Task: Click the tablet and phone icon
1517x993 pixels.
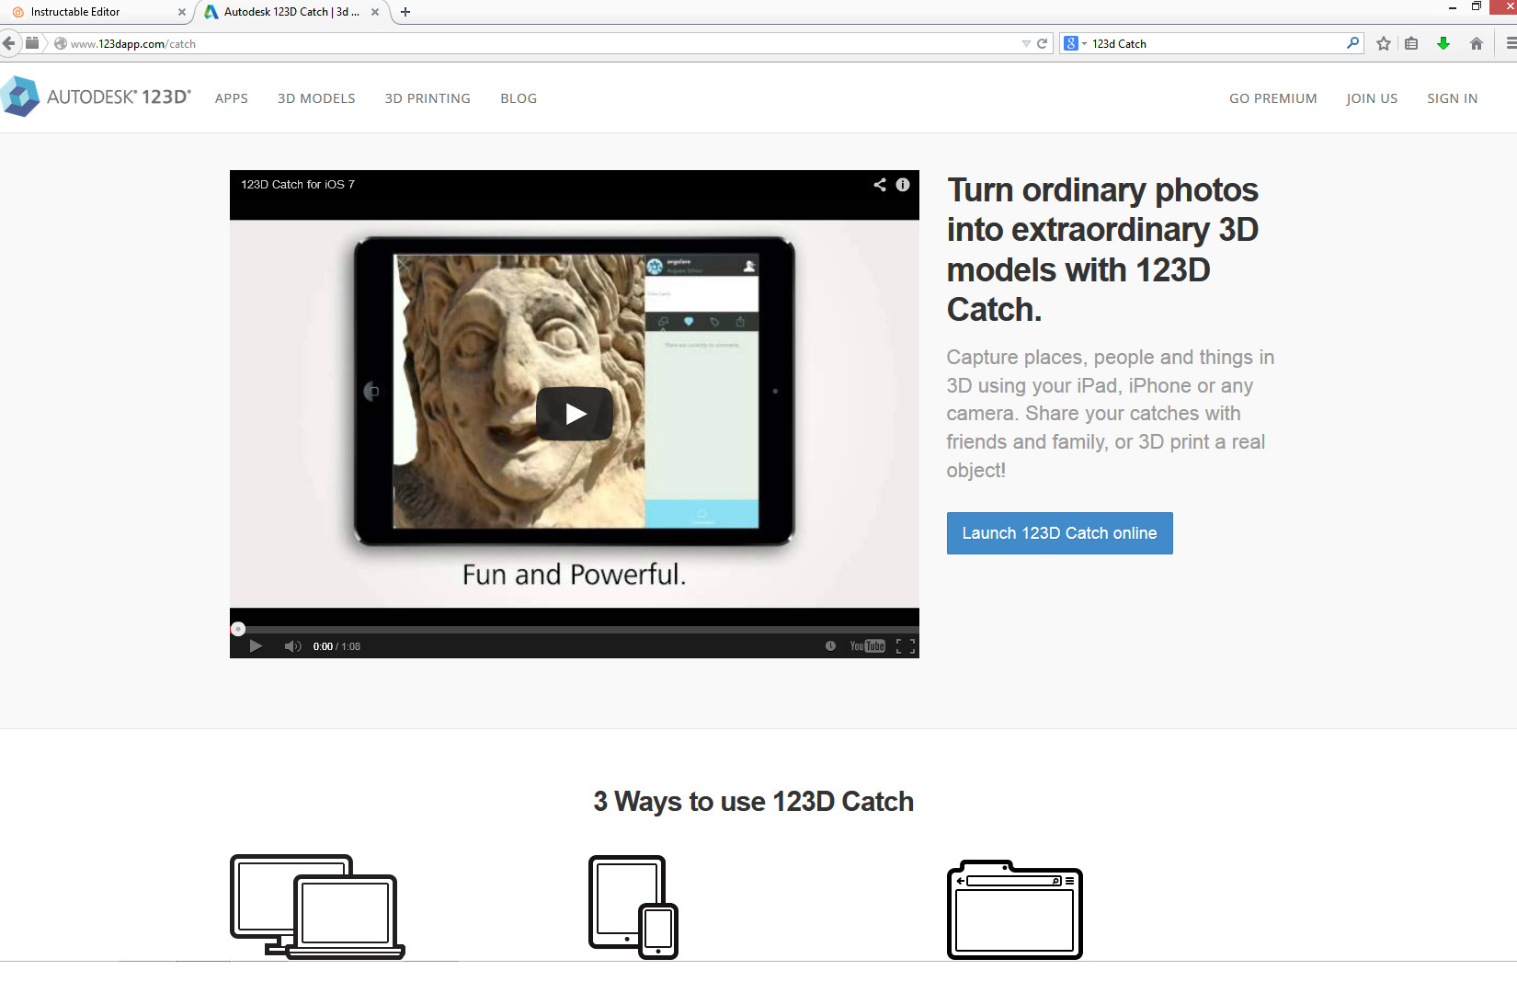Action: pyautogui.click(x=632, y=906)
